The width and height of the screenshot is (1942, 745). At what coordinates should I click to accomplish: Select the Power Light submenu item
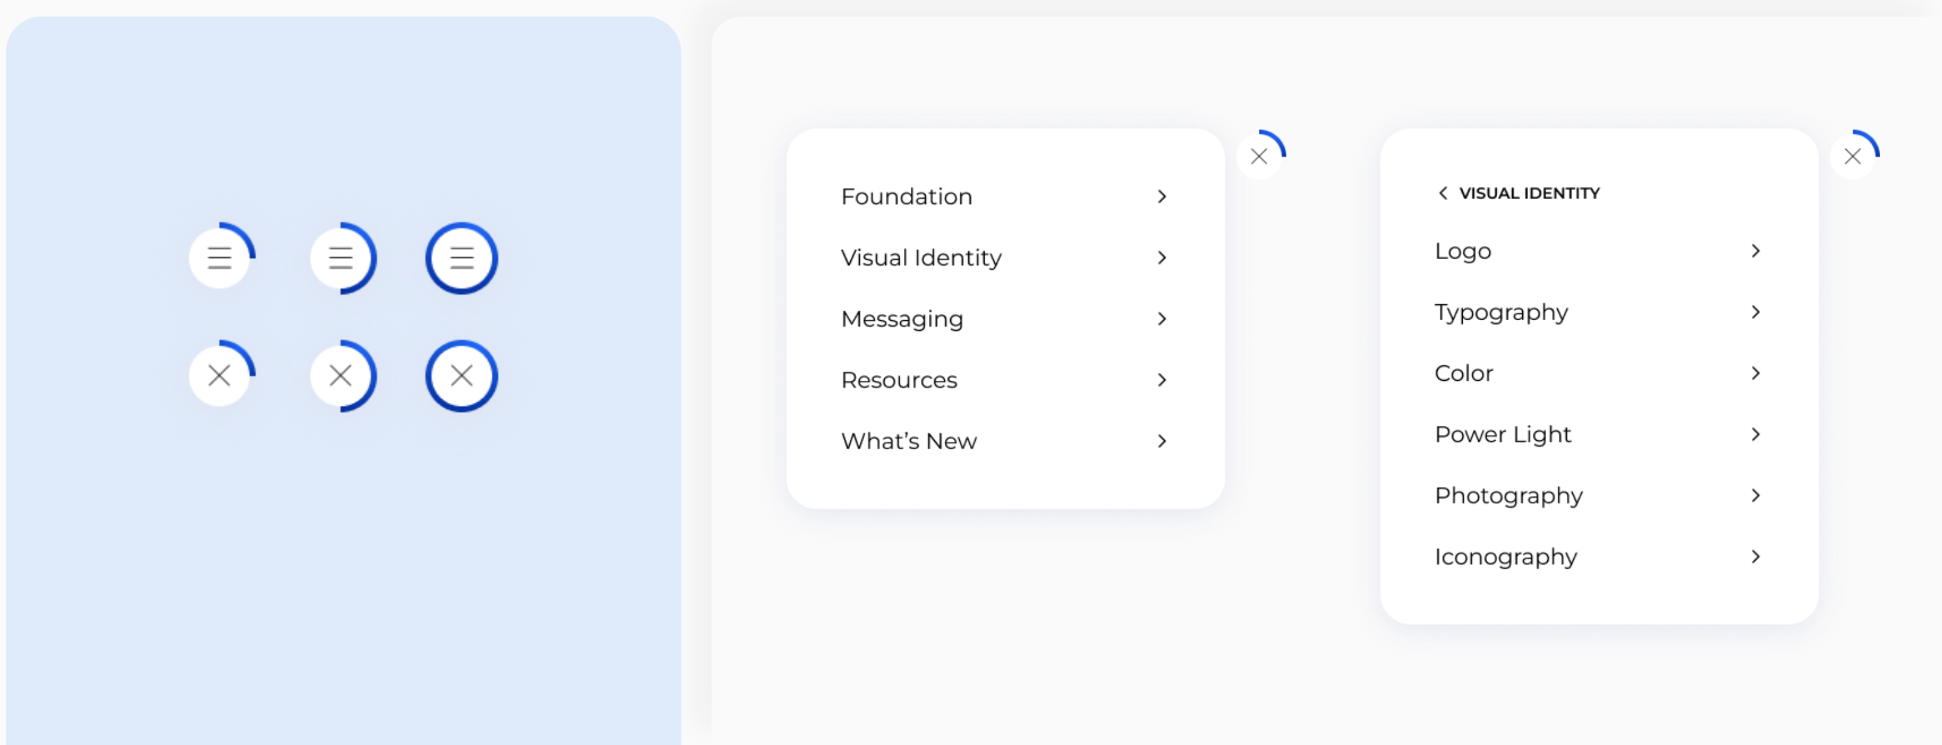(x=1599, y=434)
